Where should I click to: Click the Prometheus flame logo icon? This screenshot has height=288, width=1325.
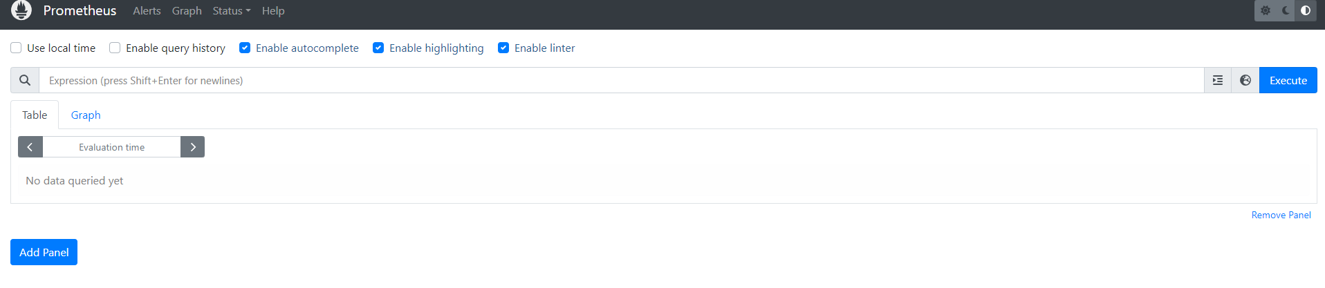(21, 10)
